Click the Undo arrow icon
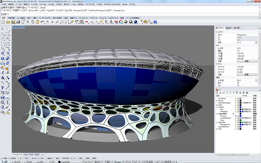 [42, 22]
